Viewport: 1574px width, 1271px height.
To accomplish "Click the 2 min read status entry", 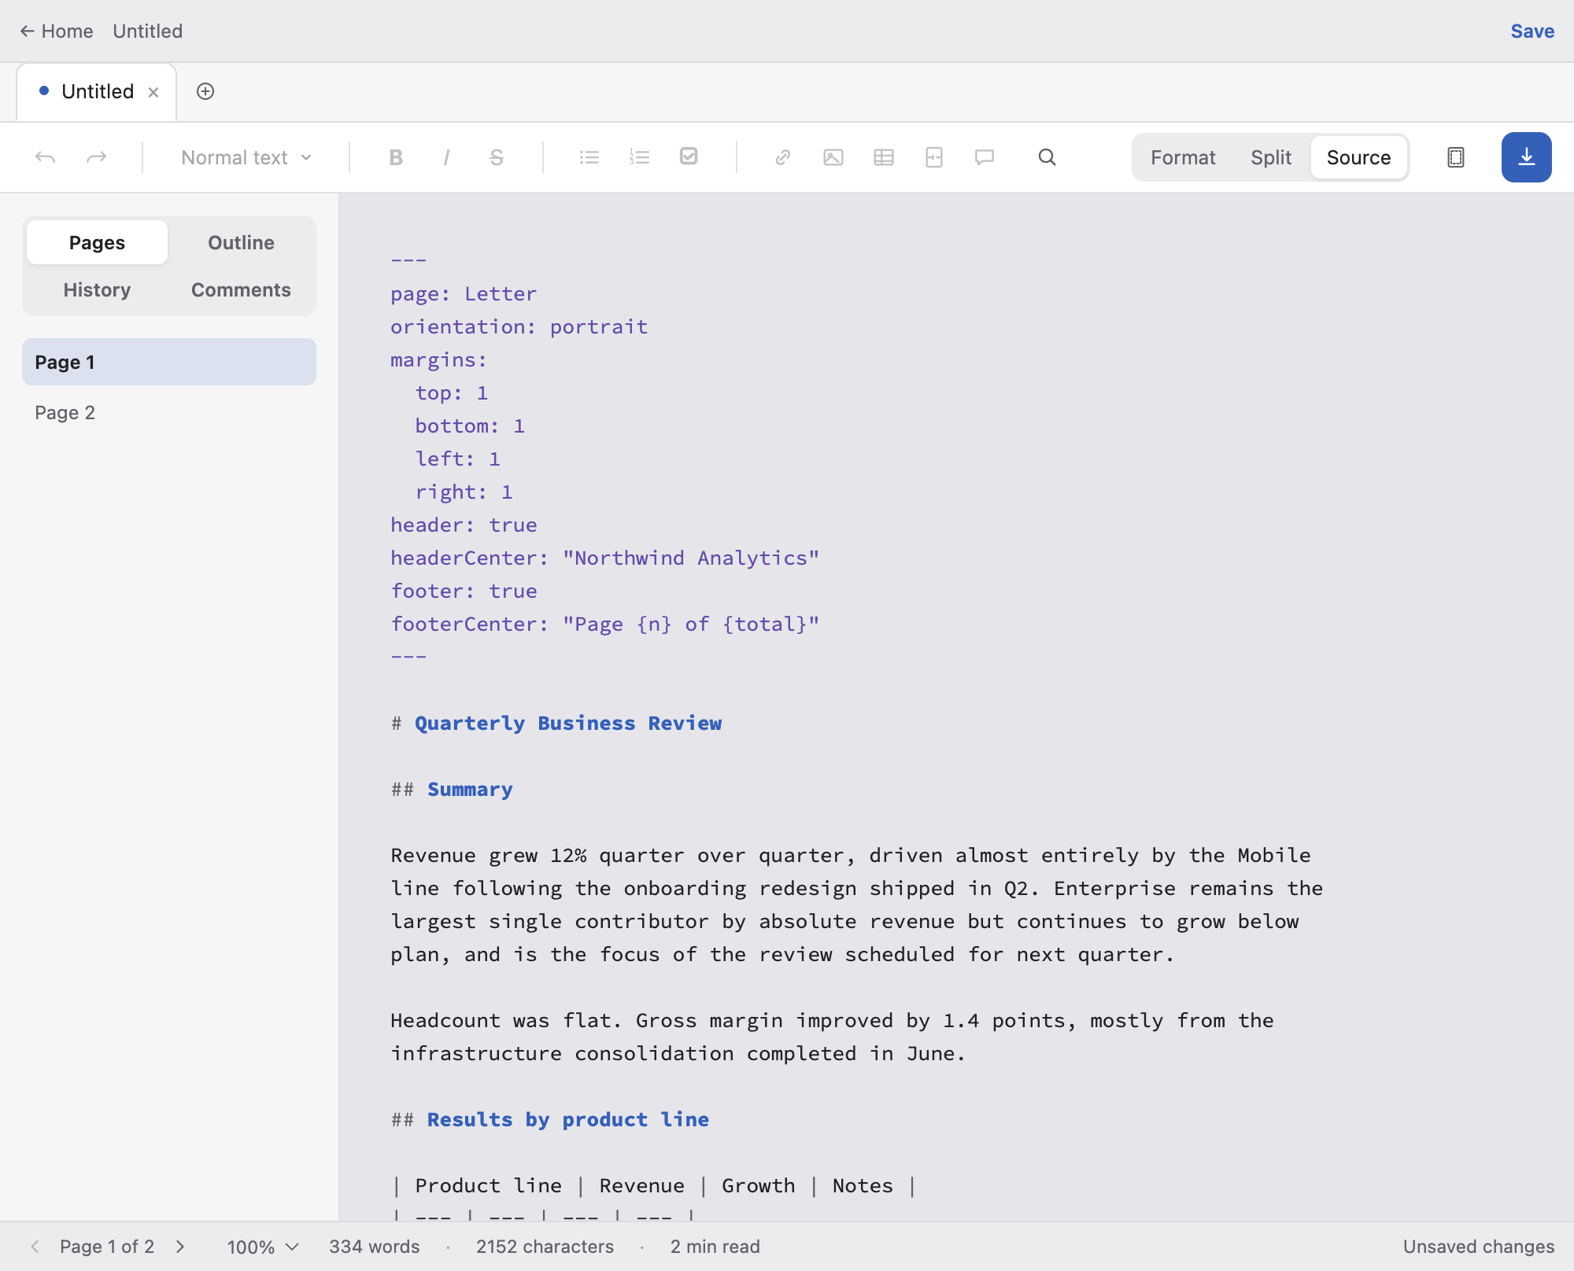I will pyautogui.click(x=715, y=1247).
